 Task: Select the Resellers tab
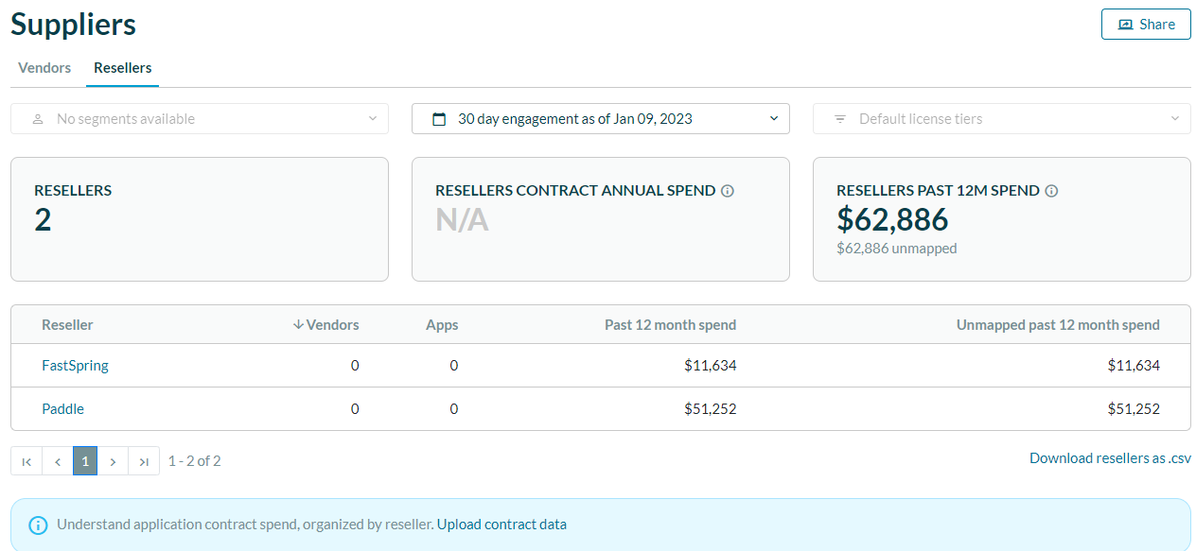click(123, 68)
